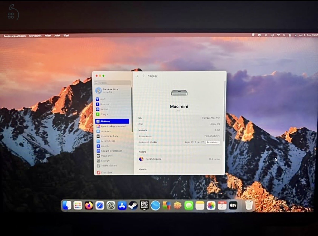This screenshot has width=318, height=236.
Task: Click the Mac mini picture
Action: pyautogui.click(x=179, y=93)
